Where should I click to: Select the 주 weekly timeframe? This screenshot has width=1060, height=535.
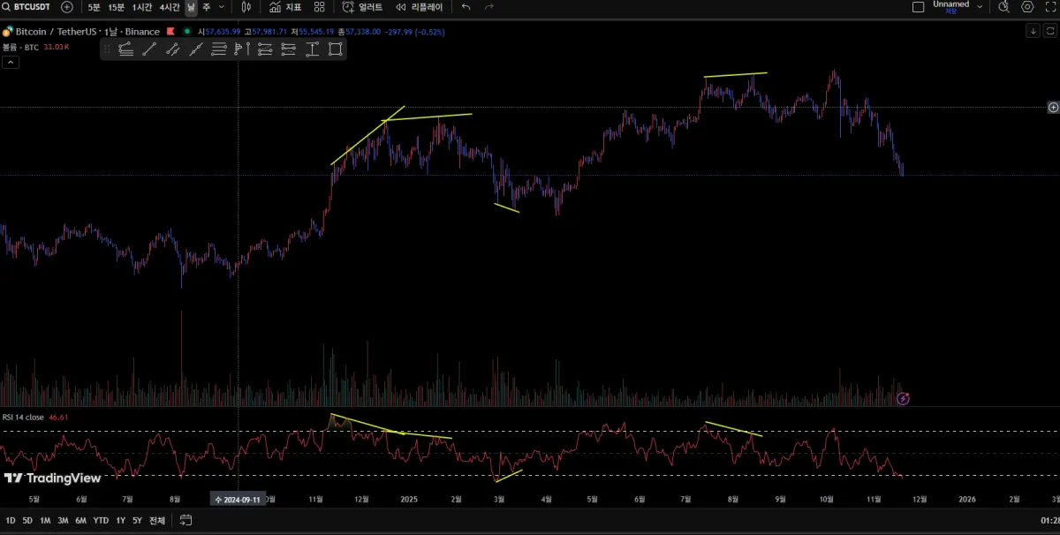click(x=207, y=7)
